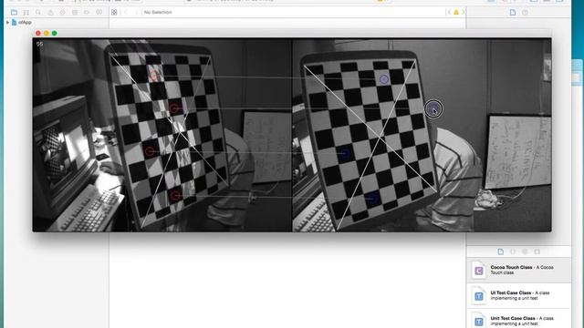Jump to previous issue arrow
Screen dimensions: 584x328
(448, 12)
